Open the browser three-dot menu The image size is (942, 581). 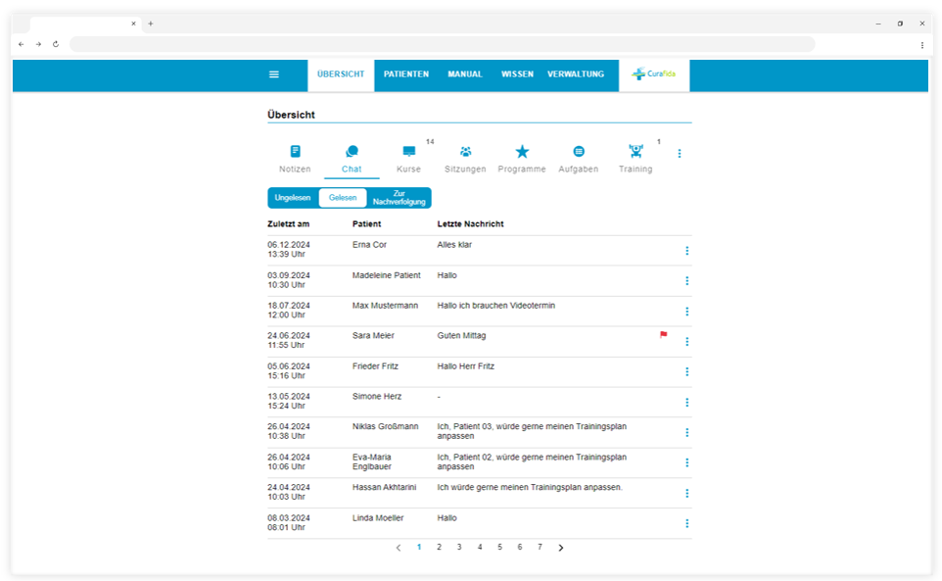(x=922, y=44)
